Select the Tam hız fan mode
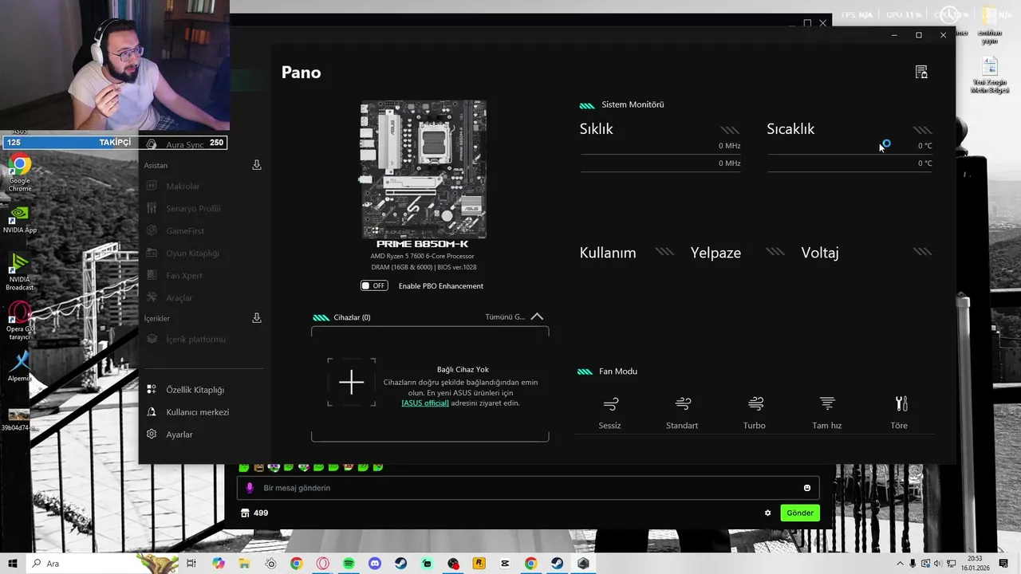The image size is (1021, 574). [827, 412]
